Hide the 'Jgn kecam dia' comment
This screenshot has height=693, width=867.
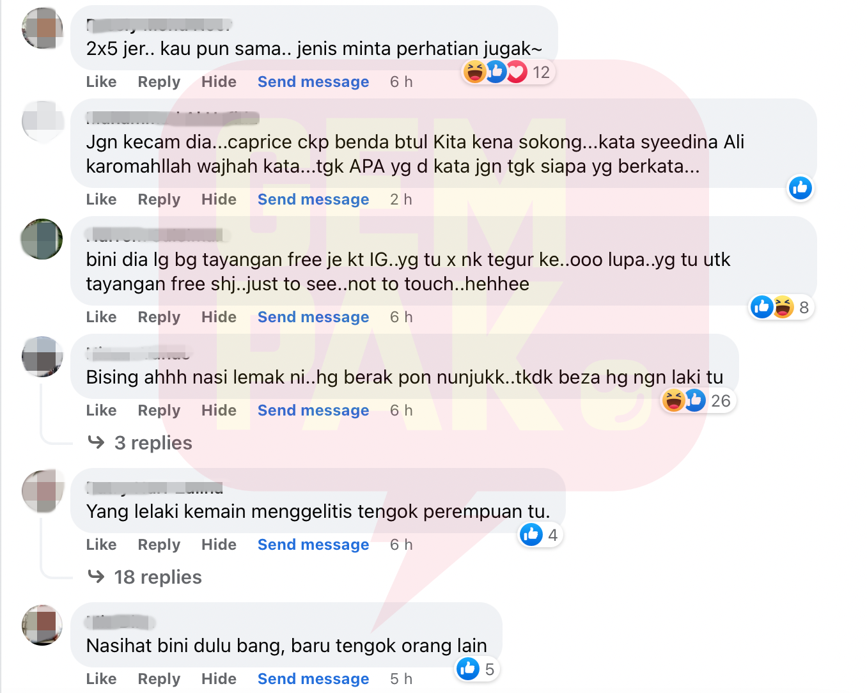[219, 199]
